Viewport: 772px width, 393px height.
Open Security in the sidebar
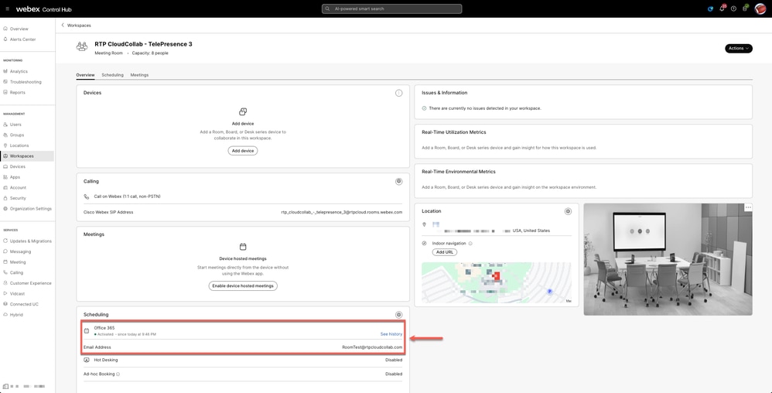click(x=18, y=198)
